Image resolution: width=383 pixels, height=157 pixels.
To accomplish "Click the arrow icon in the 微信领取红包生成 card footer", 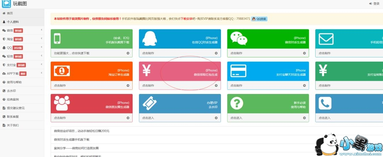I will 216,85.
